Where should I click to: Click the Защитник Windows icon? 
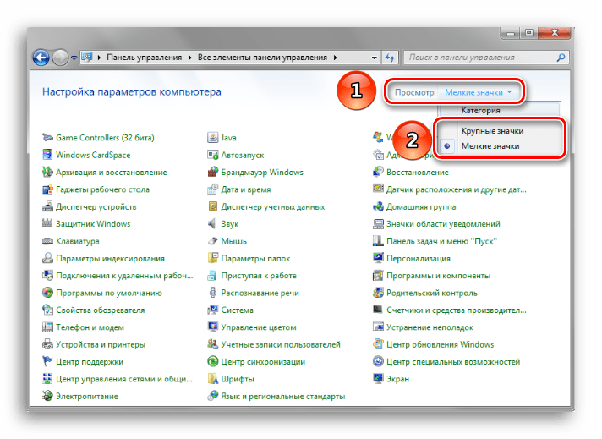(x=47, y=223)
